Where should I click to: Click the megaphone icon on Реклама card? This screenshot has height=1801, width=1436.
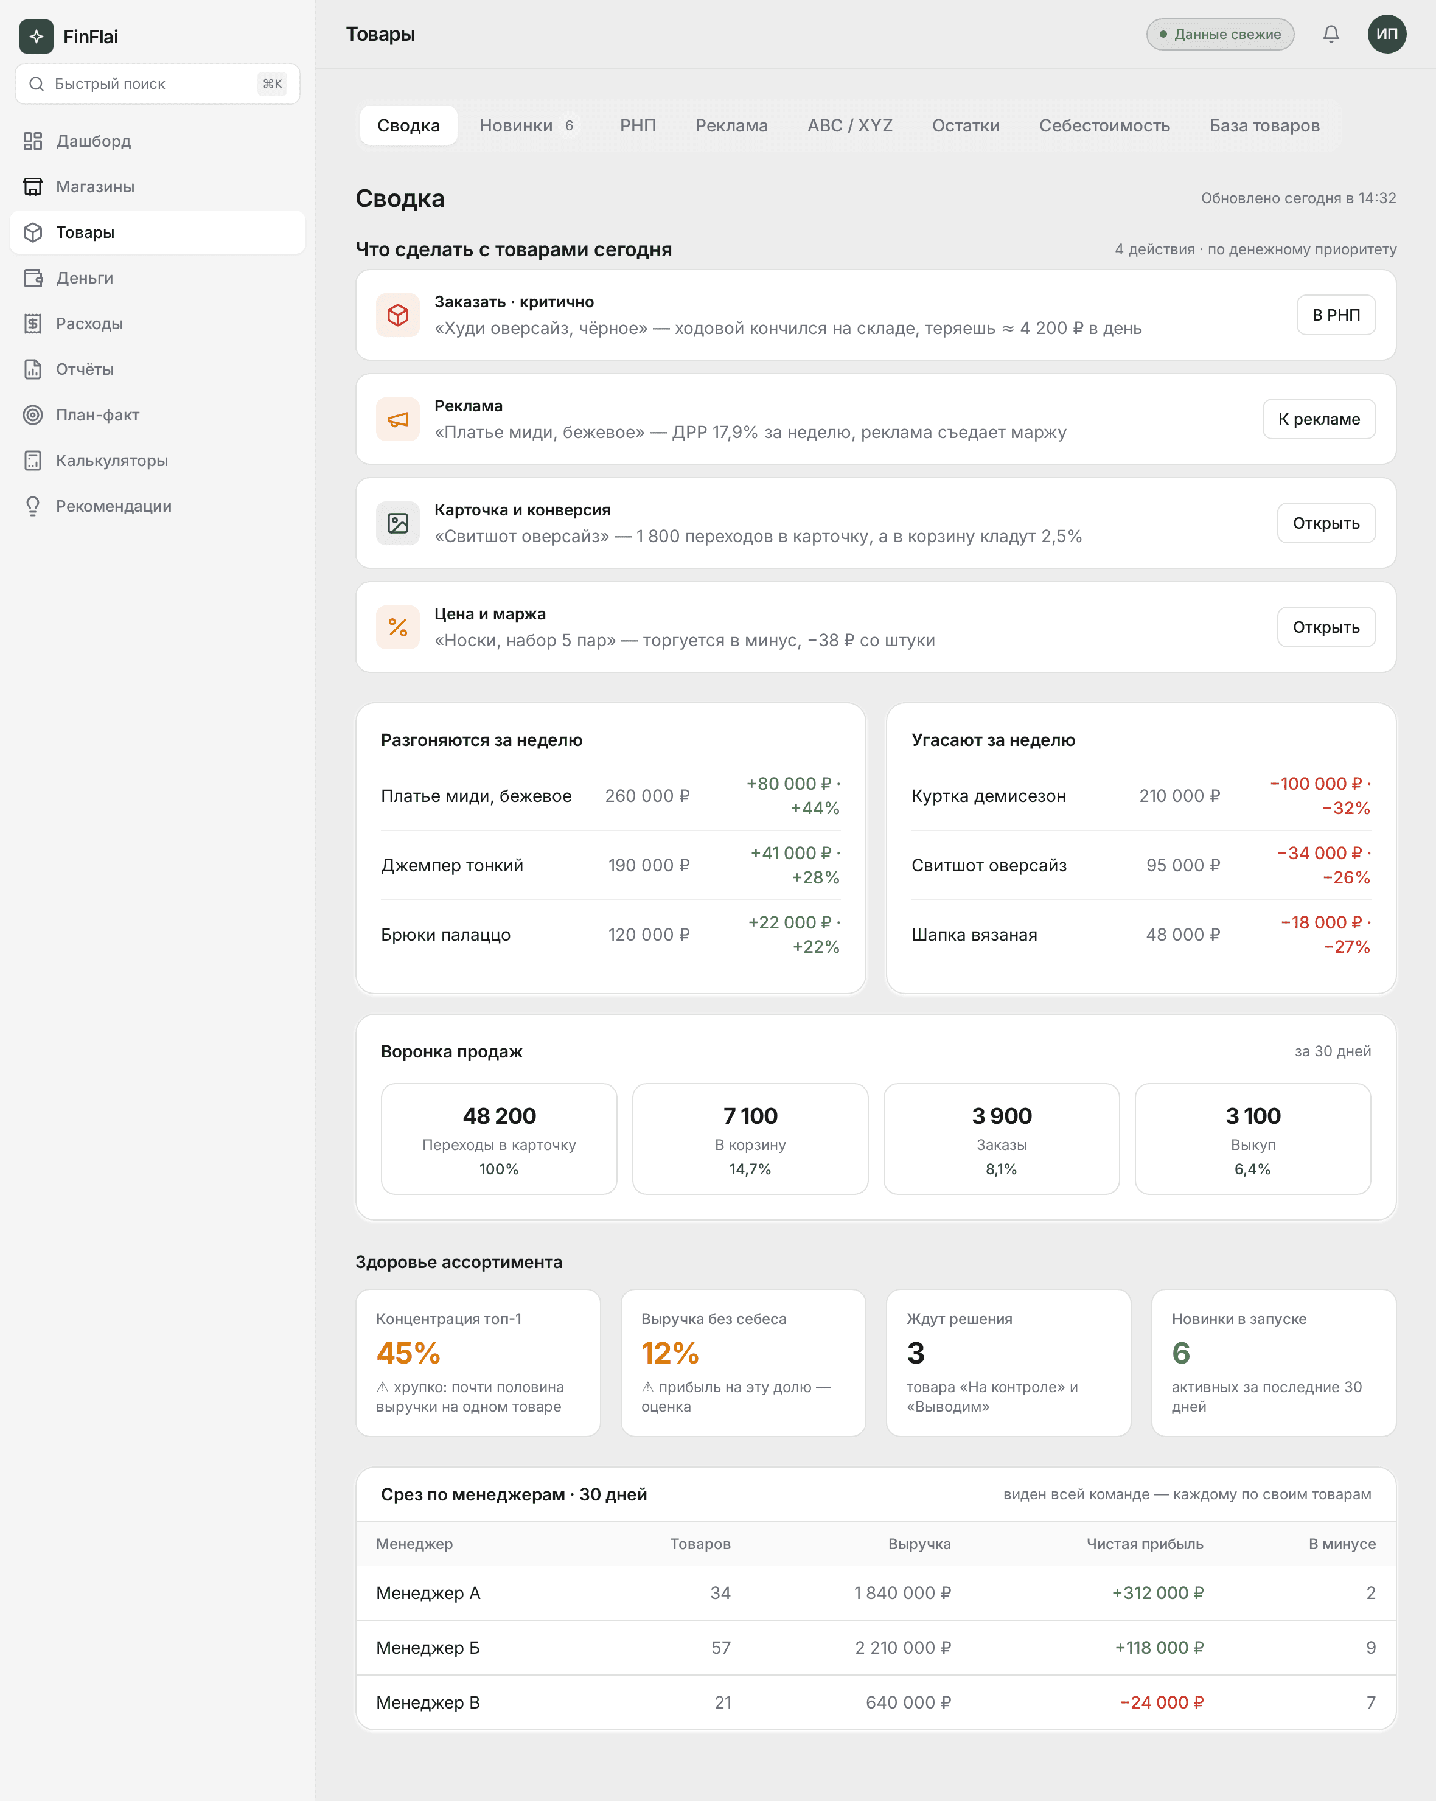coord(397,419)
